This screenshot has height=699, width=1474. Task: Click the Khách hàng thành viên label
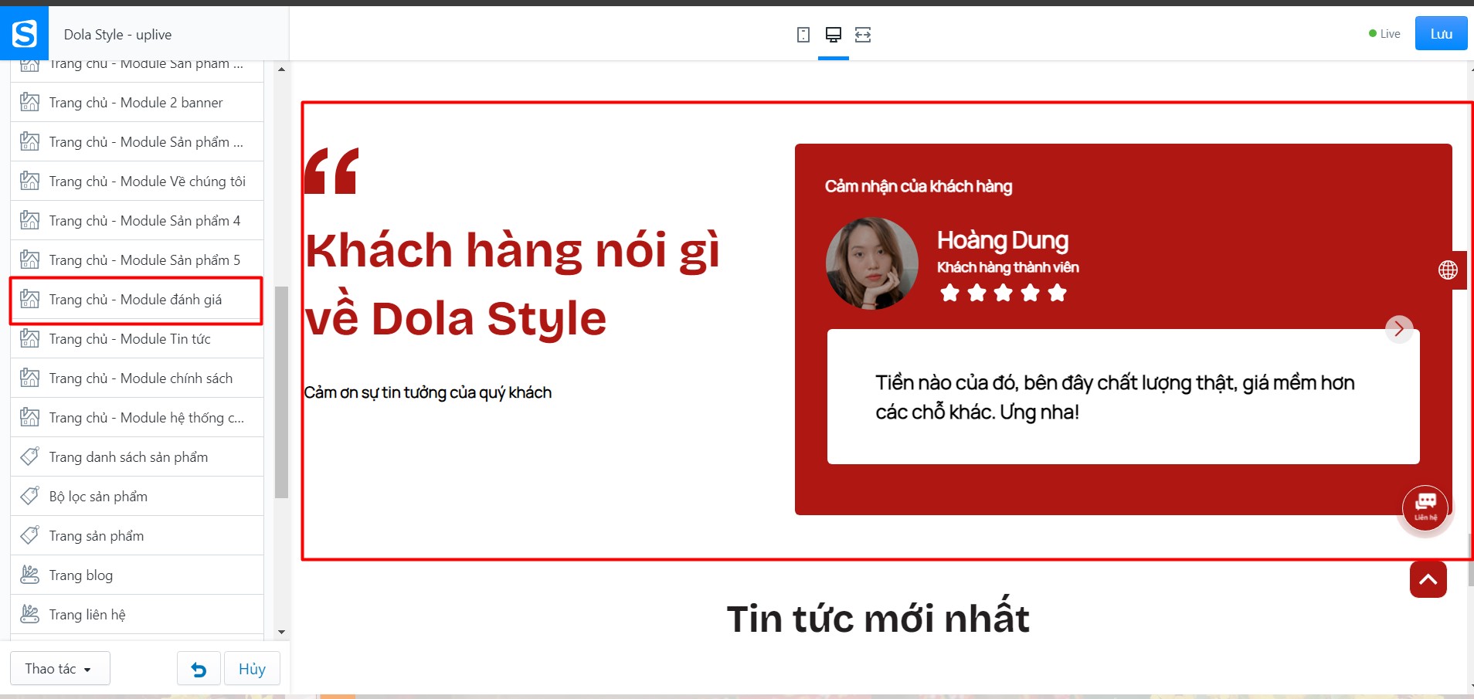[x=1008, y=267]
